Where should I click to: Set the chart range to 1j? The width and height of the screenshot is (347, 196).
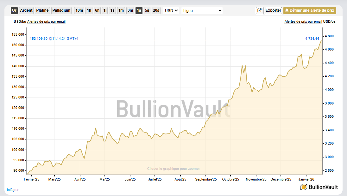click(105, 10)
